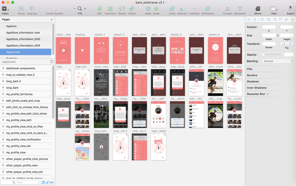Expand the Additional components layer group
296x186 pixels.
point(3,68)
